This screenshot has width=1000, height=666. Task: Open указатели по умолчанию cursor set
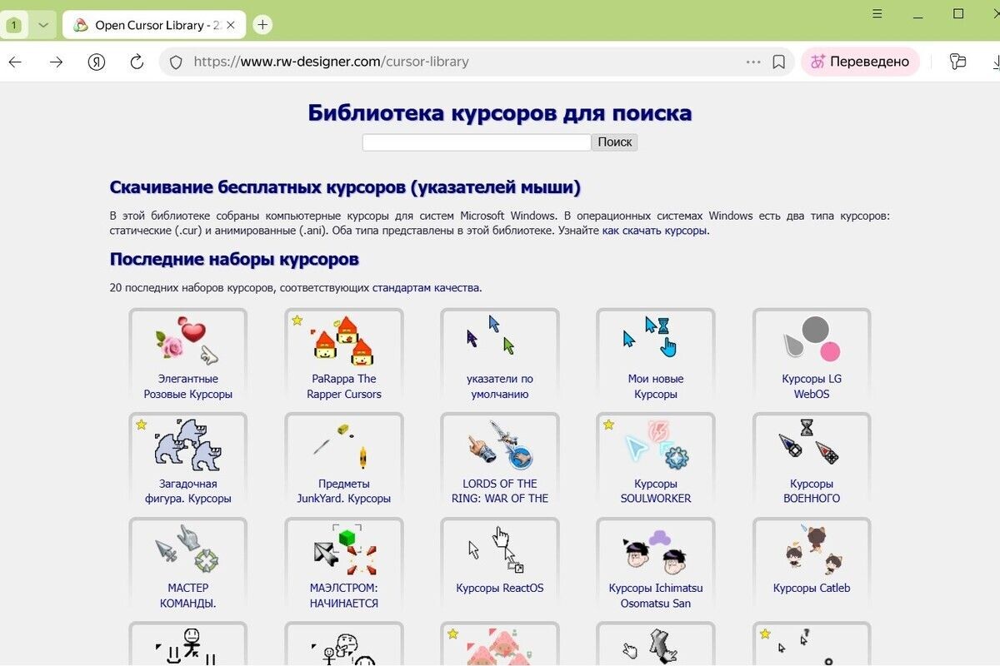[500, 355]
